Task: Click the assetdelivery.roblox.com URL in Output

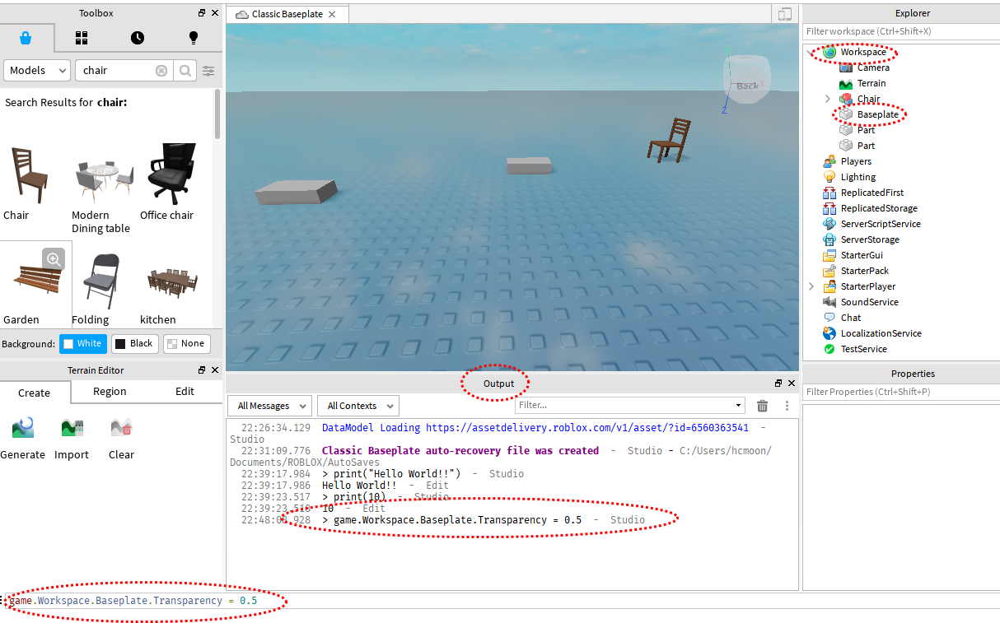Action: (587, 428)
